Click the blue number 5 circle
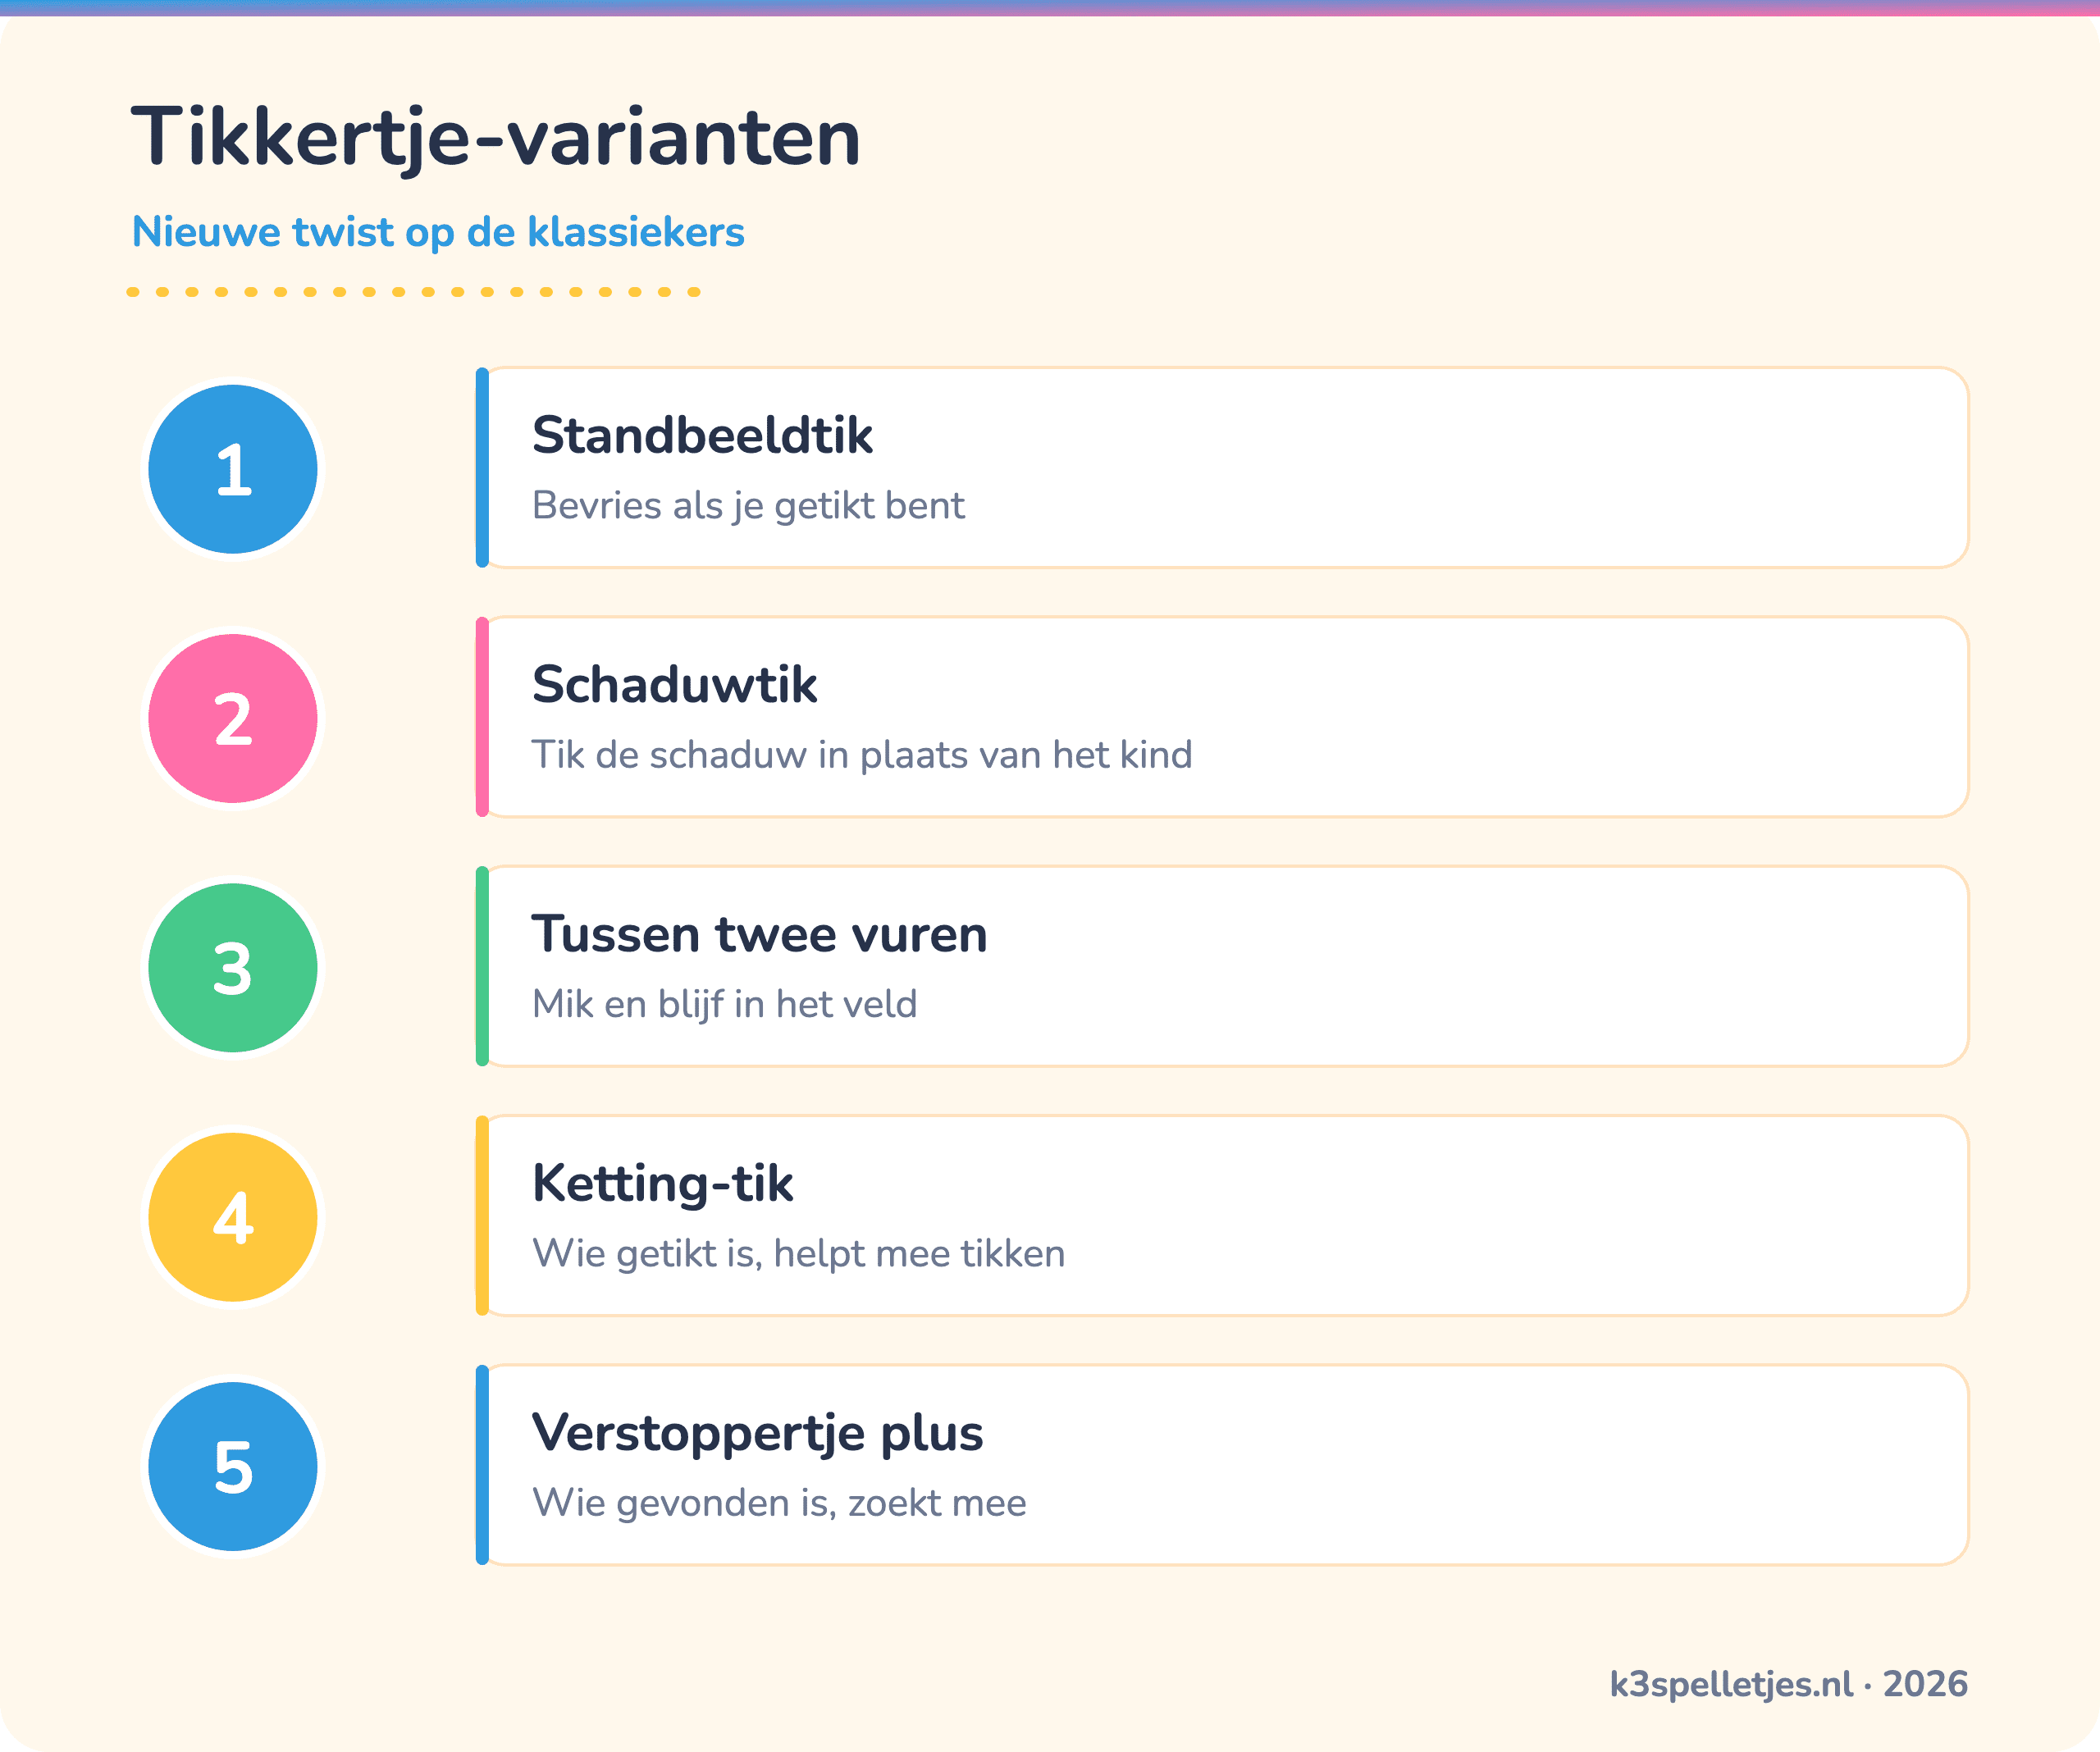 pos(233,1467)
